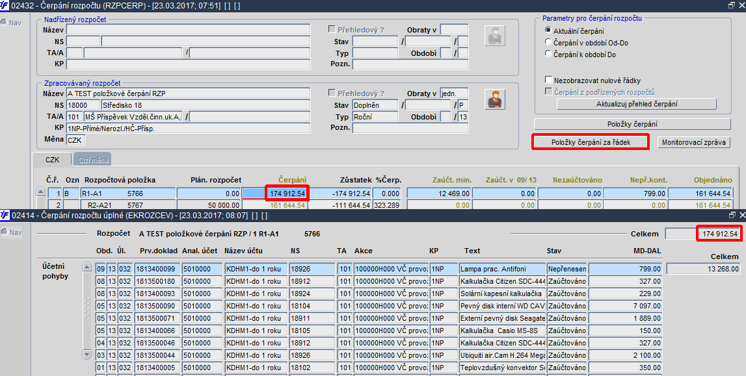Click text Solární kapesní kalkulačka
The height and width of the screenshot is (376, 746).
coord(501,294)
